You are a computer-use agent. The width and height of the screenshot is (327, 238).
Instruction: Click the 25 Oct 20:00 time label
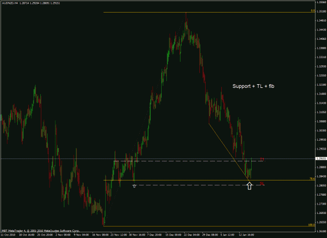45,235
